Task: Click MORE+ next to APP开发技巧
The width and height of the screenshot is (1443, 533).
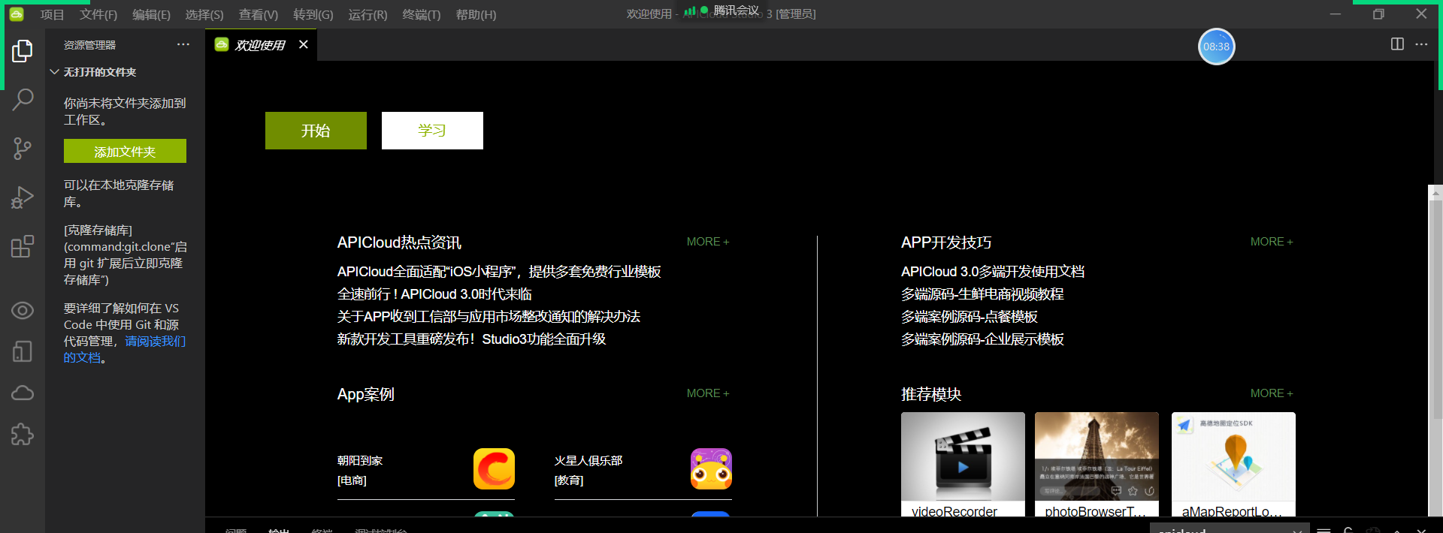Action: point(1272,242)
